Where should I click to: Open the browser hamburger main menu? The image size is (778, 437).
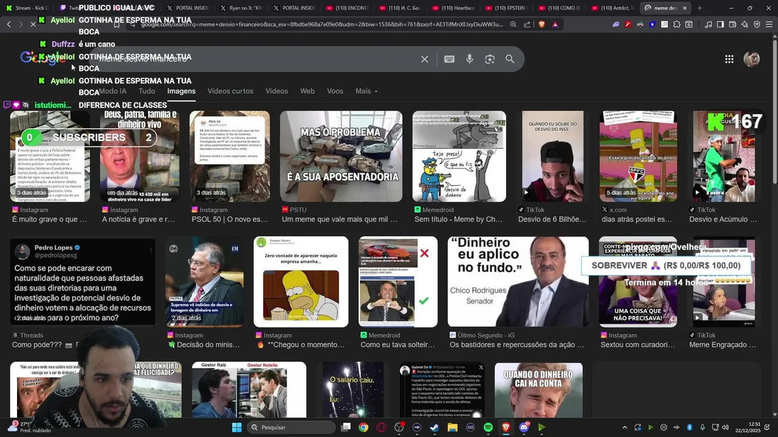[768, 24]
